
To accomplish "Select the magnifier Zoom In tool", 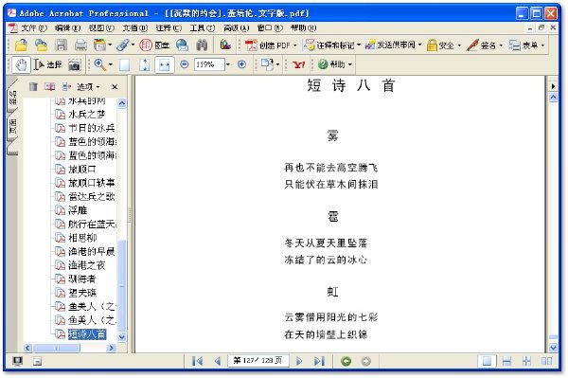I will pyautogui.click(x=100, y=64).
